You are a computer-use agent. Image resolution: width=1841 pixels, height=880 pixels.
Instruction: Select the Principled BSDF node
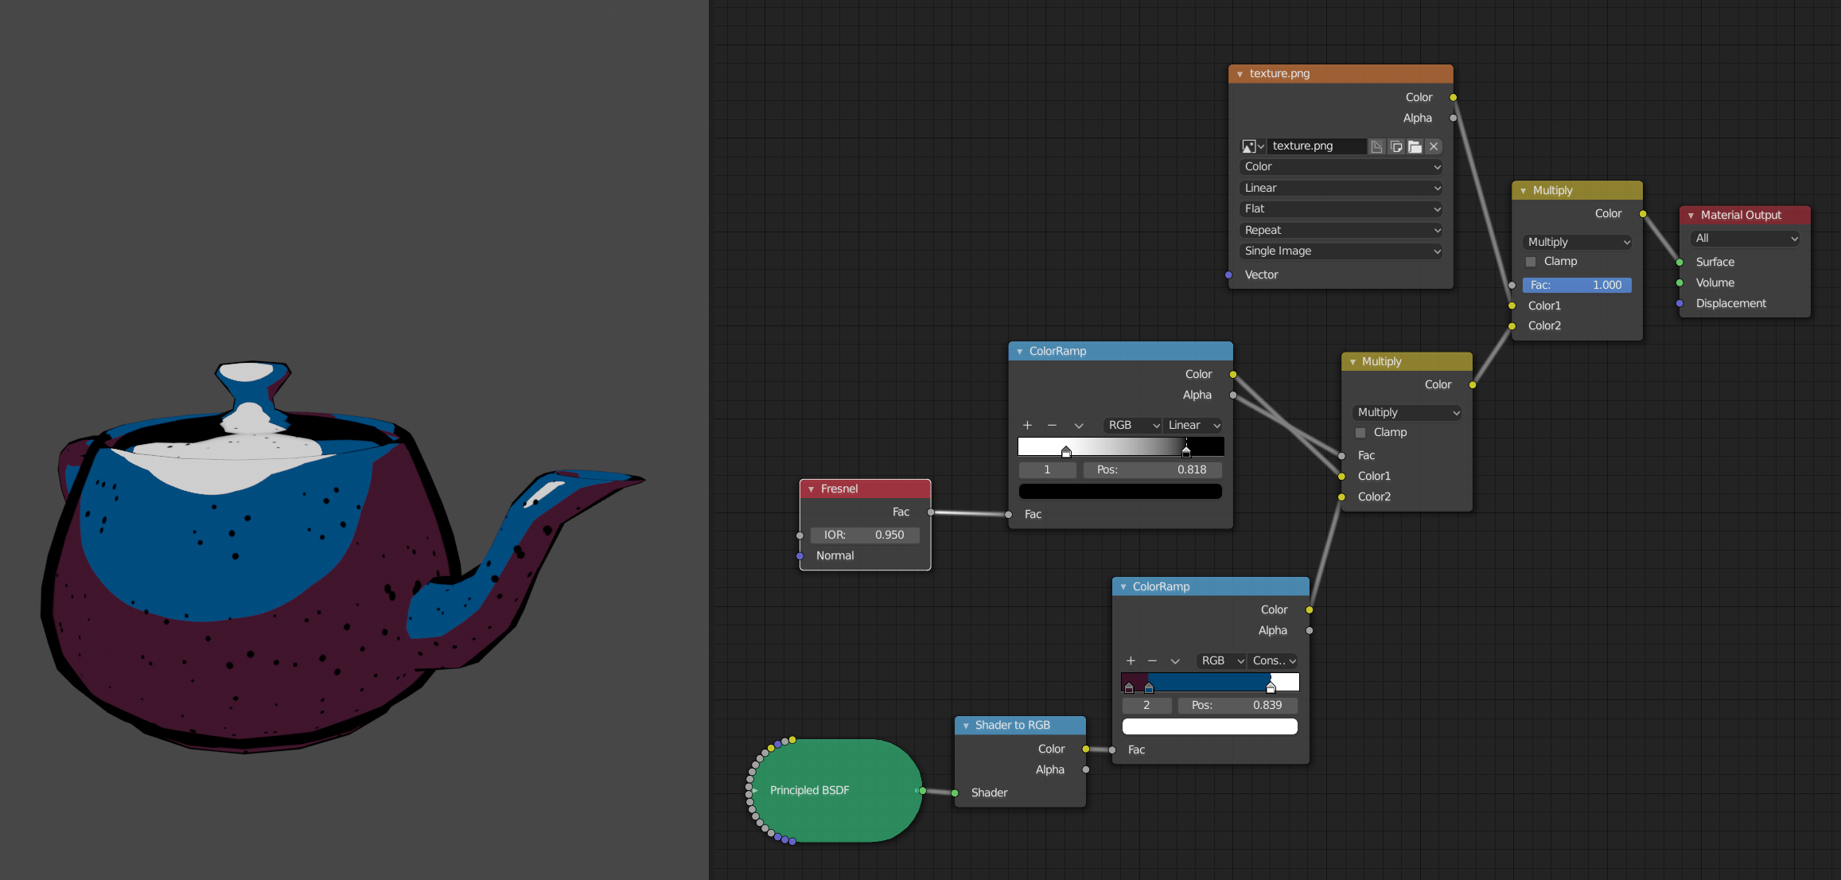click(x=833, y=790)
